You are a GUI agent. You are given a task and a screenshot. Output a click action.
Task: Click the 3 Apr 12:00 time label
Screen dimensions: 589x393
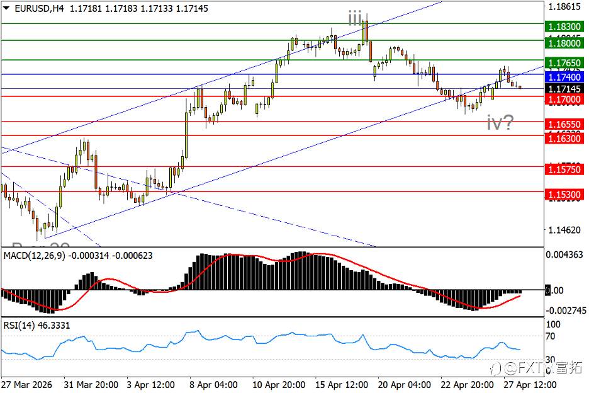150,385
